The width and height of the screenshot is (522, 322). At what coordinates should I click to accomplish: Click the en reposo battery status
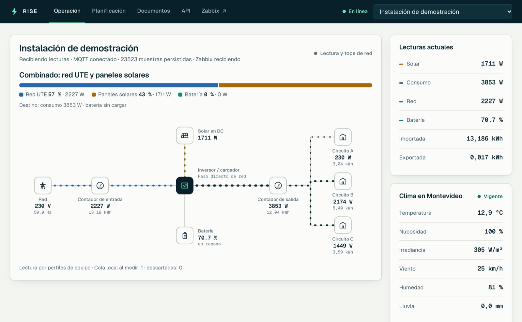point(209,244)
